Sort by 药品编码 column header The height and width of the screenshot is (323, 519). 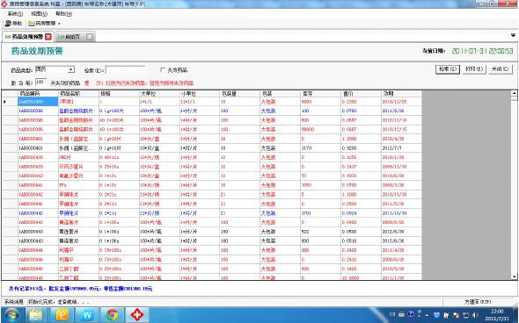pos(38,93)
